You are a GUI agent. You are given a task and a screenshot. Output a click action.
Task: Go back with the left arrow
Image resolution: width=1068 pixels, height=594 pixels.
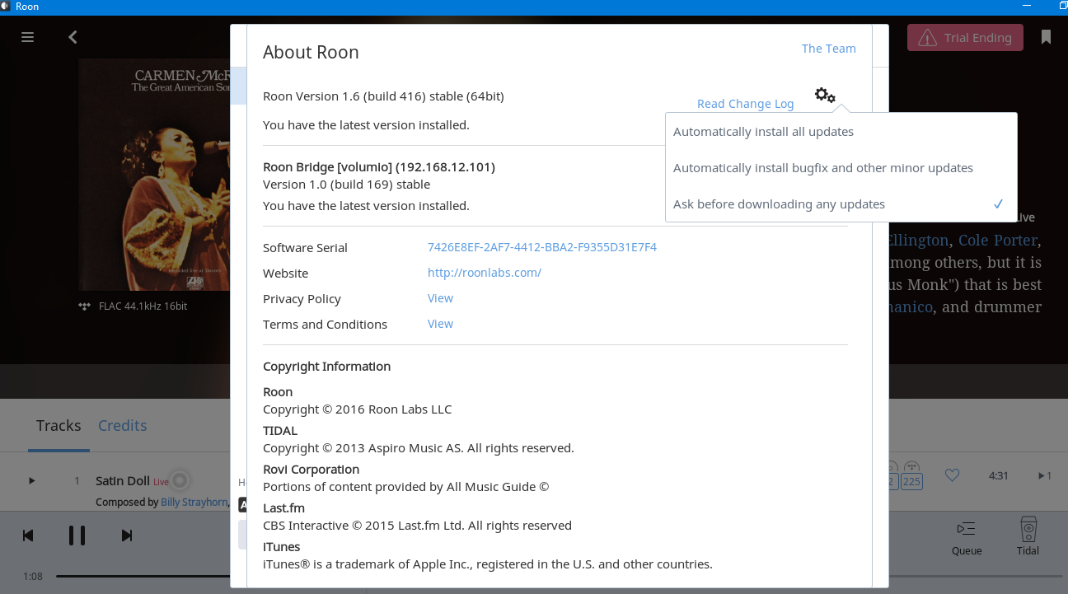[x=73, y=37]
